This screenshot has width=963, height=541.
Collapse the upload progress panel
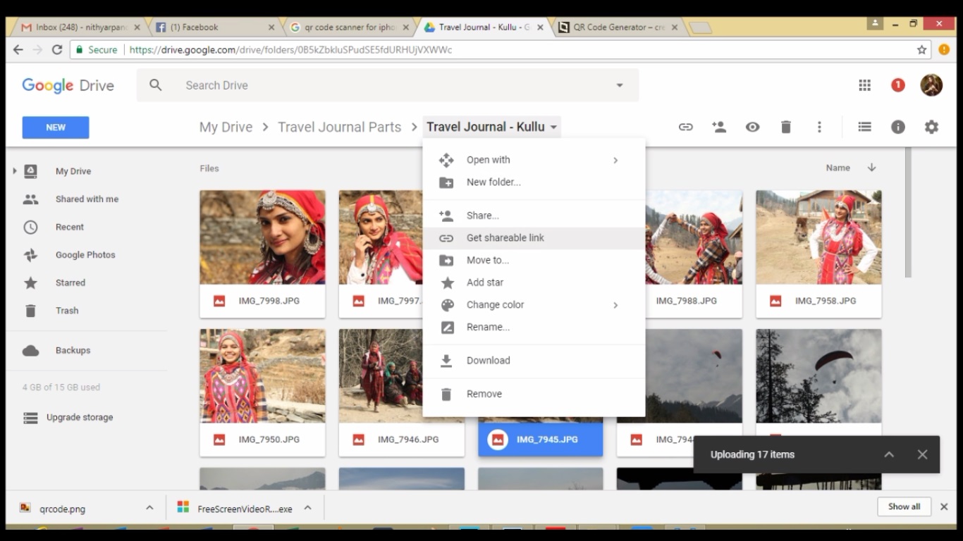[x=889, y=455]
